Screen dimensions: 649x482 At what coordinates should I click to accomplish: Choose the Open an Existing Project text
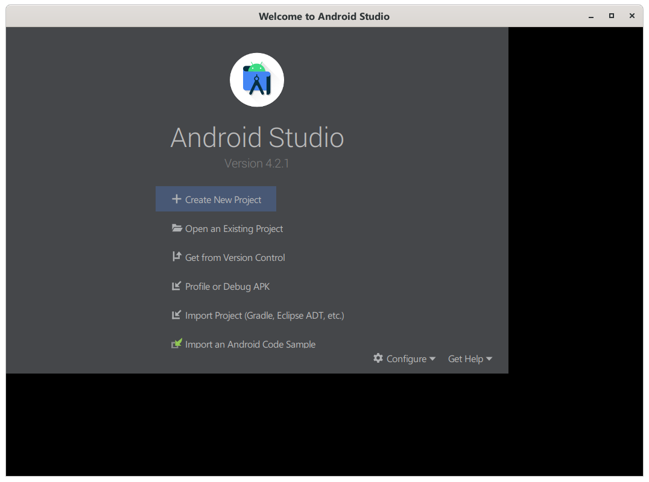tap(234, 228)
